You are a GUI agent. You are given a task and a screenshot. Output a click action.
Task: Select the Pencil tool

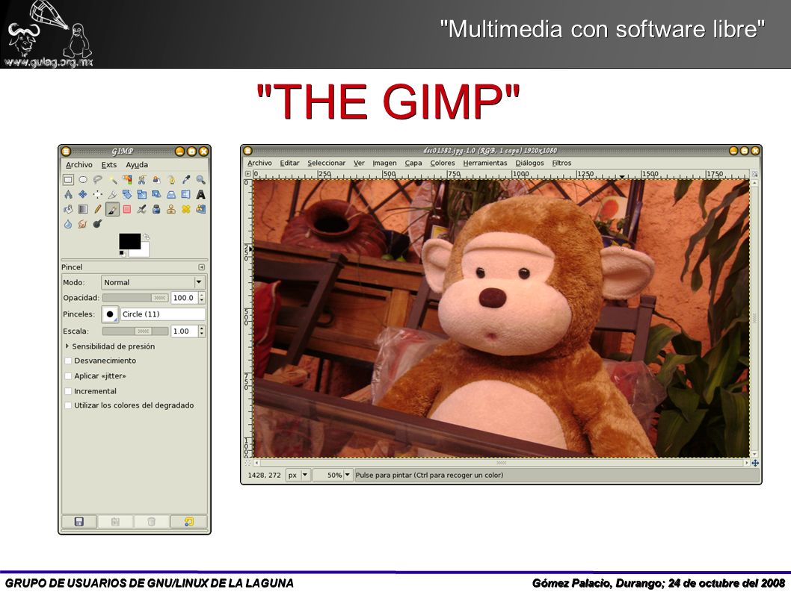click(97, 209)
